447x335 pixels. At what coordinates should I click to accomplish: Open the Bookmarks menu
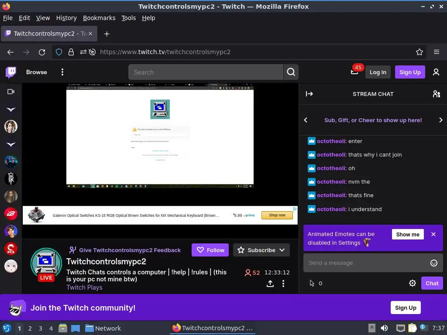(x=99, y=18)
